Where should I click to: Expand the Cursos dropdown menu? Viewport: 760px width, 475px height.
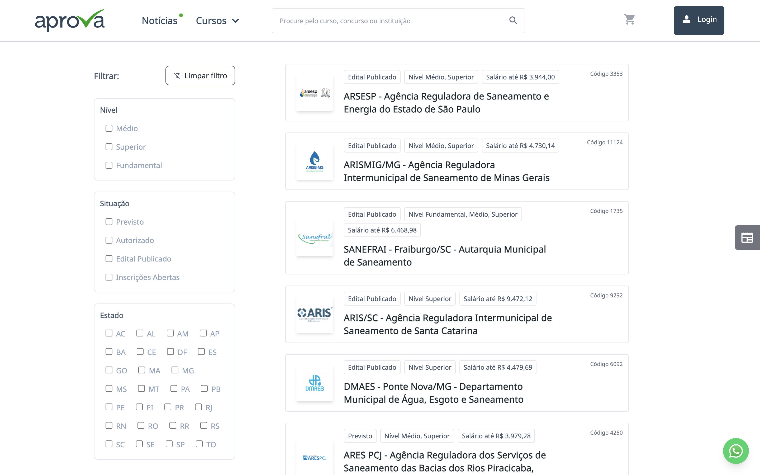click(217, 20)
